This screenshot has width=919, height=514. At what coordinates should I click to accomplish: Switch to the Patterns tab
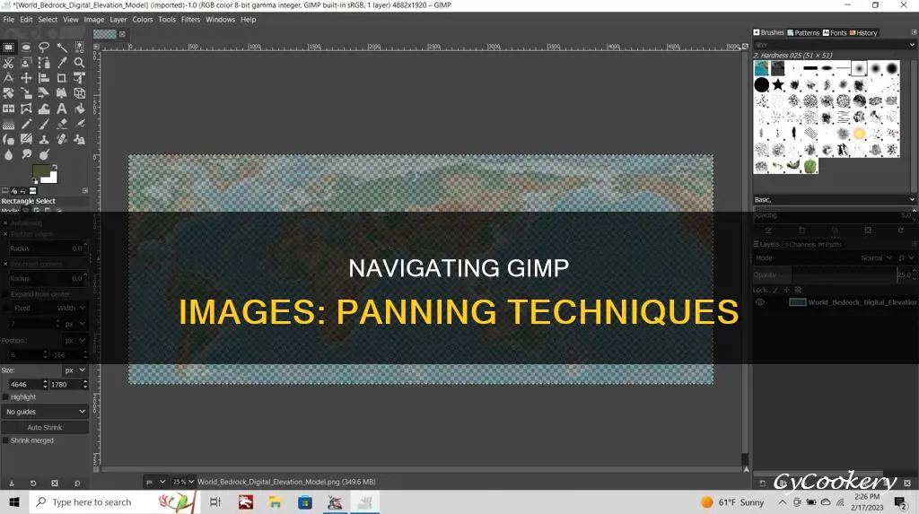(x=803, y=33)
